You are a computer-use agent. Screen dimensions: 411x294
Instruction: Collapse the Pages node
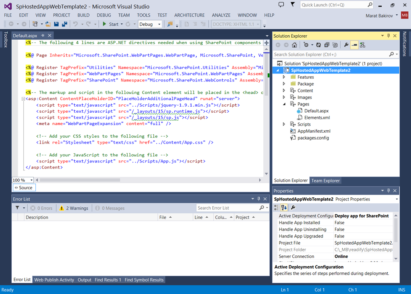coord(284,104)
